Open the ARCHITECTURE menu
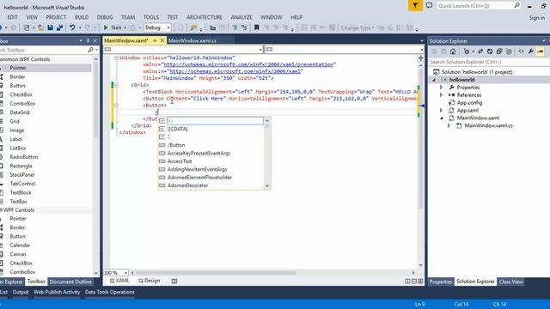This screenshot has width=550, height=309. (x=205, y=17)
